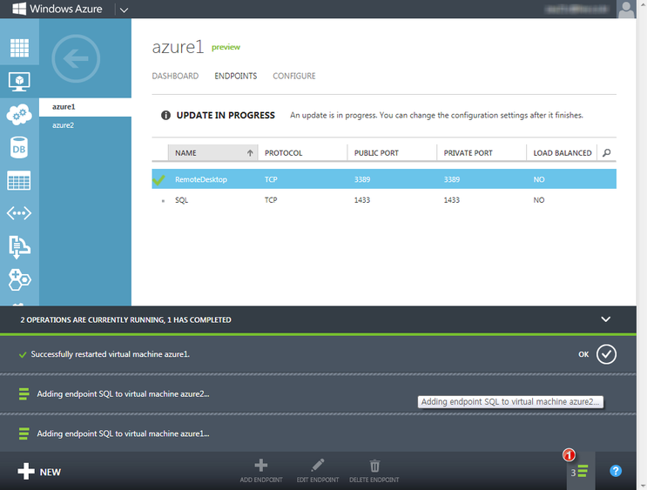This screenshot has height=490, width=647.
Task: Click progress icon for azure2 endpoint operation
Action: 24,394
